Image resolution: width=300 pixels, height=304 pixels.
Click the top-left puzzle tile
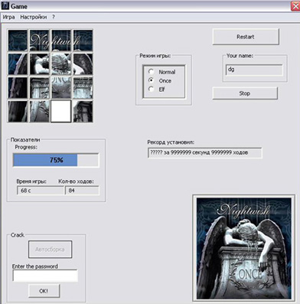pos(18,40)
